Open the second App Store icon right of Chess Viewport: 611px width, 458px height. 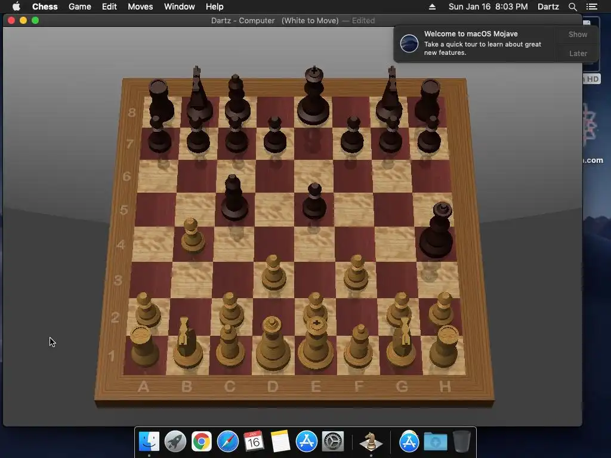click(x=409, y=441)
